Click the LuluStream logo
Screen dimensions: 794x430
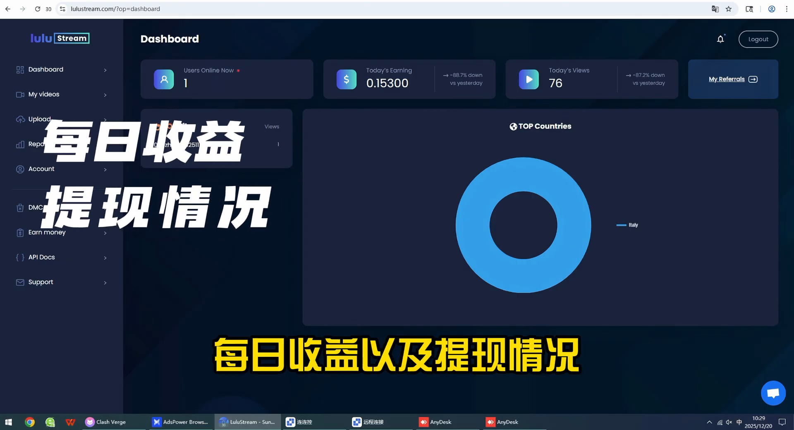(x=60, y=38)
